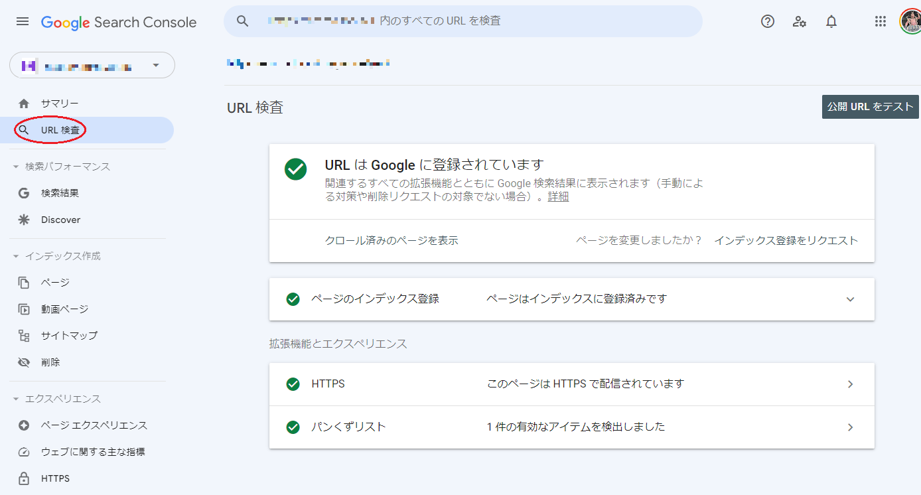
Task: Click the home icon beside サマリー
Action: point(23,104)
